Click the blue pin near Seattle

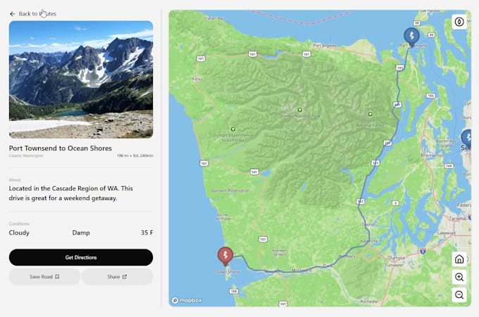coord(468,138)
